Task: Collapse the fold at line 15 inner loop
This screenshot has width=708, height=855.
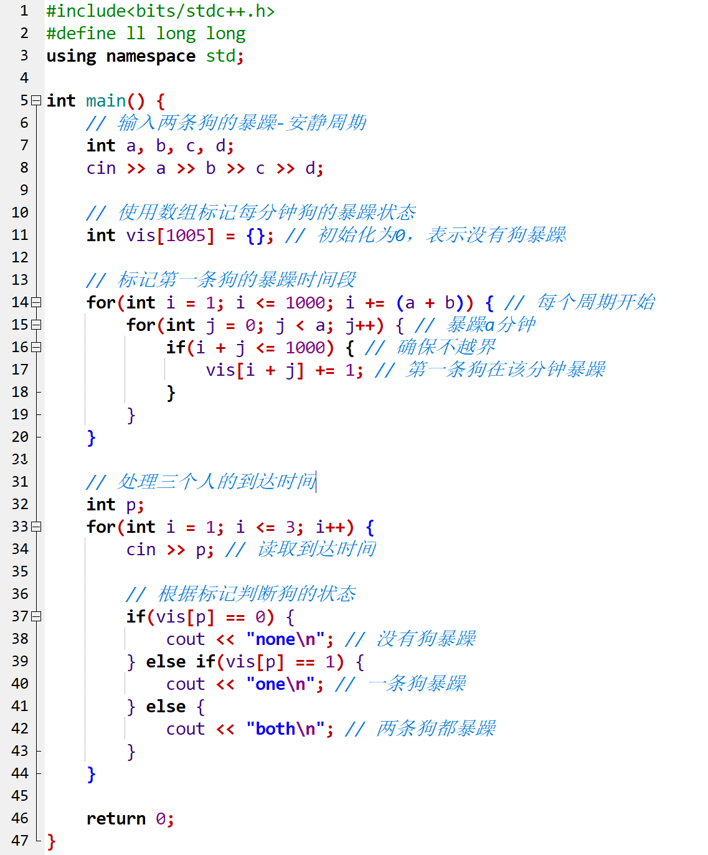Action: (x=36, y=325)
